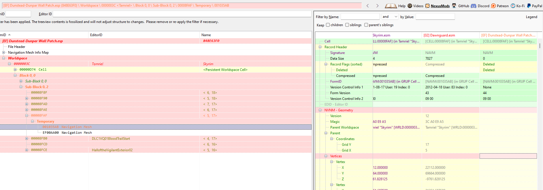Focus the Filter by Name field
This screenshot has width=543, height=190.
pos(360,17)
